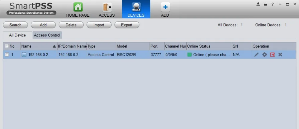Click green online status indicator

(x=189, y=55)
